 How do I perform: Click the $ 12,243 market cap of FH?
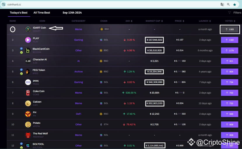point(155,114)
